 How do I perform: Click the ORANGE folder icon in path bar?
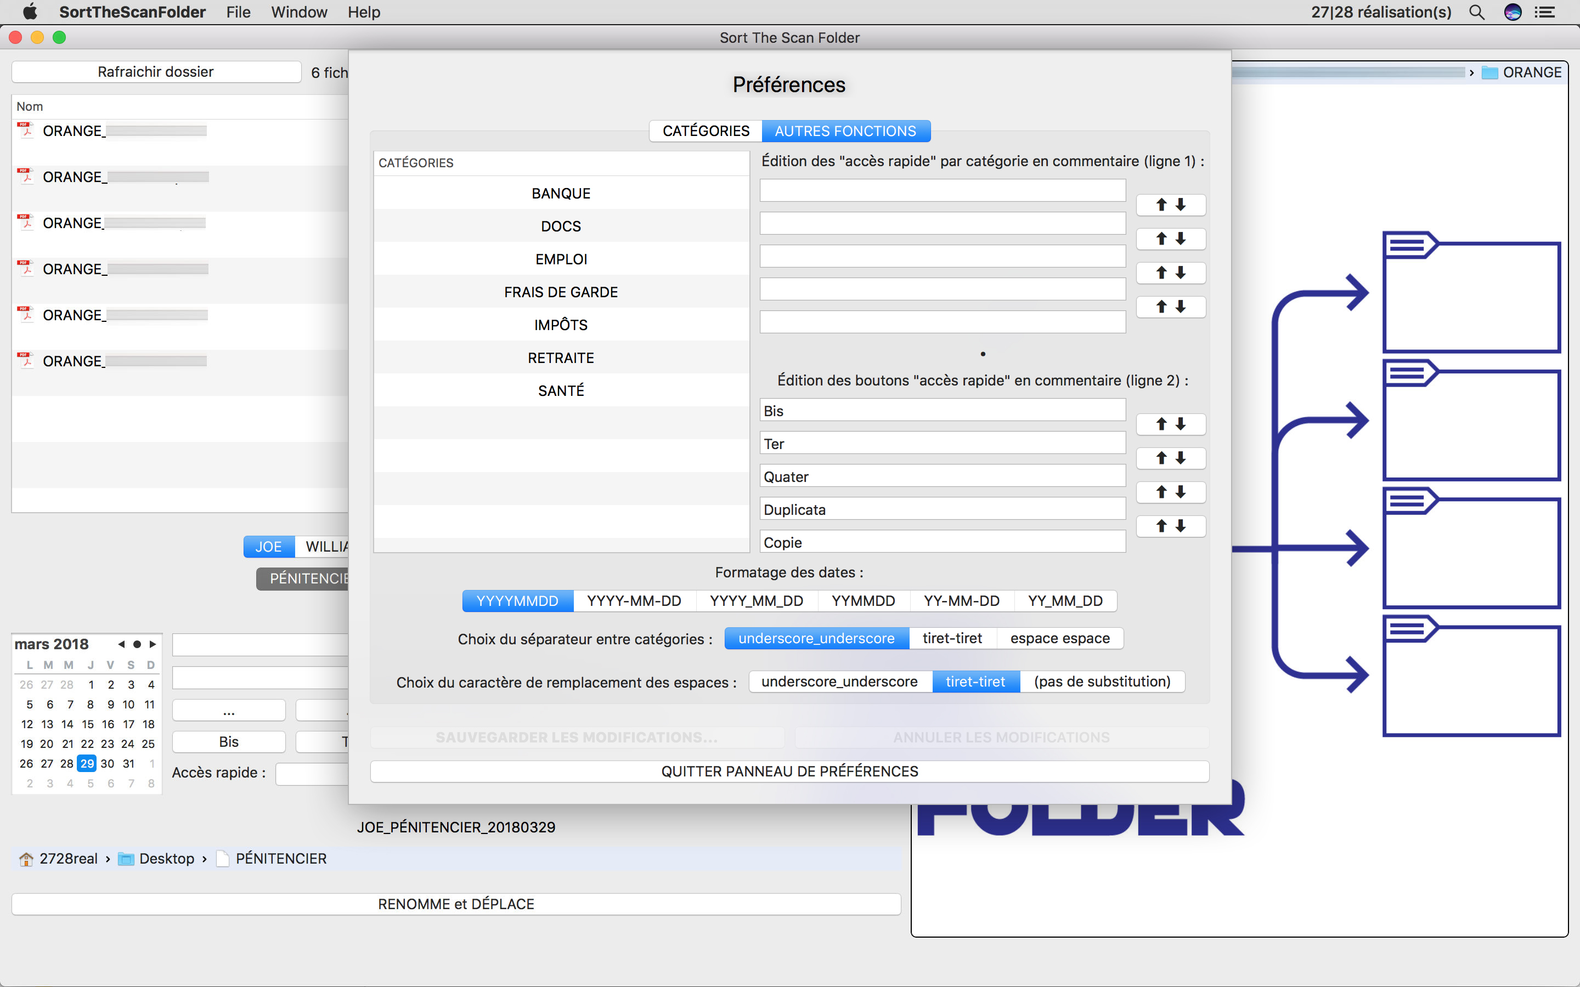pos(1490,72)
